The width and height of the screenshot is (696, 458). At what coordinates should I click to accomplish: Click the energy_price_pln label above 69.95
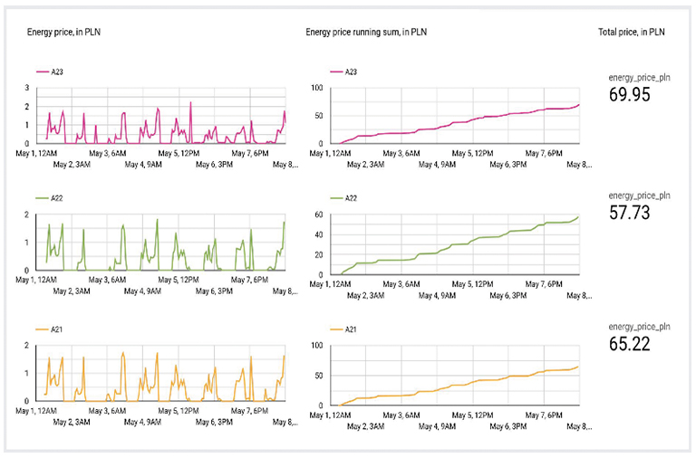pos(639,78)
